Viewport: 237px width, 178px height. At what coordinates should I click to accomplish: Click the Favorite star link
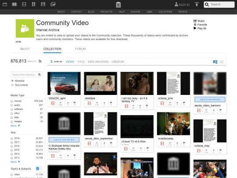(201, 25)
